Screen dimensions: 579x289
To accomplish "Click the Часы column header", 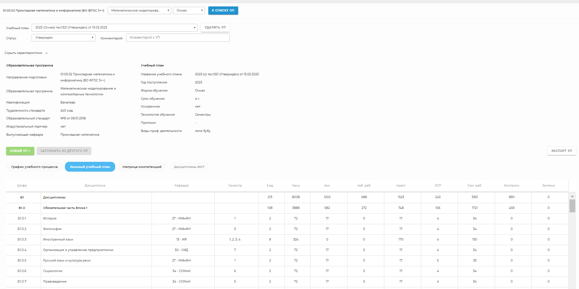I will (x=296, y=186).
